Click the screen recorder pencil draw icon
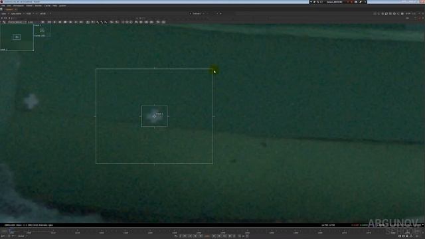Image resolution: width=425 pixels, height=239 pixels. [x=361, y=2]
